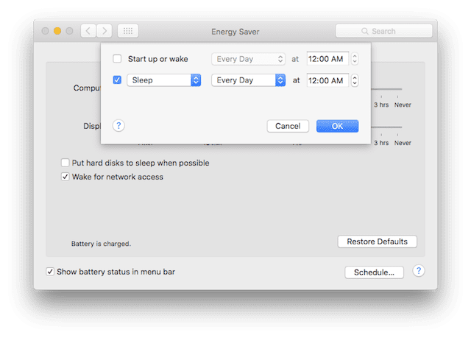Image resolution: width=471 pixels, height=338 pixels.
Task: Enable the Start up or wake checkbox
Action: [118, 59]
